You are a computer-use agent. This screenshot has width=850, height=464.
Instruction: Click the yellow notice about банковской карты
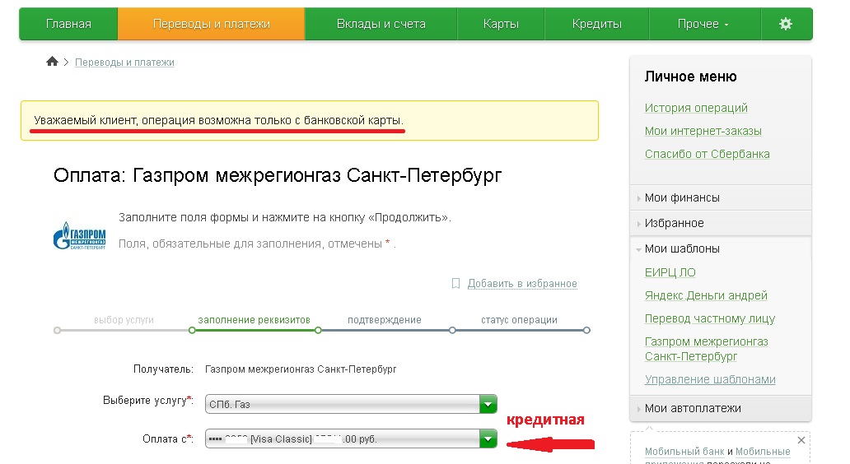[310, 120]
